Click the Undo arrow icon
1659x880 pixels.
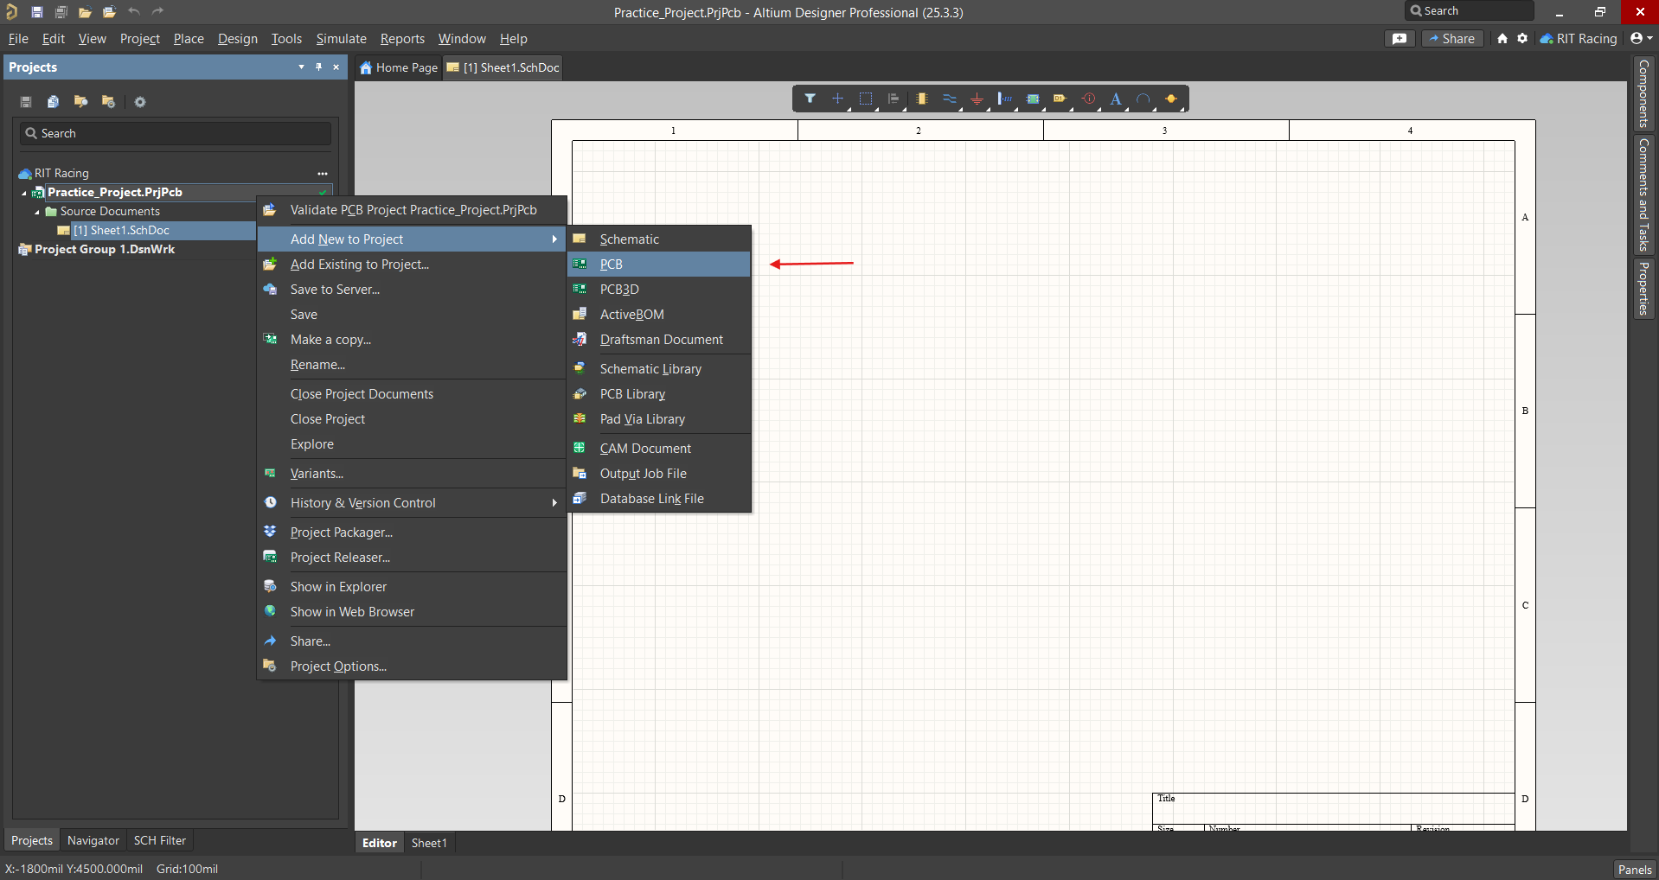click(133, 11)
